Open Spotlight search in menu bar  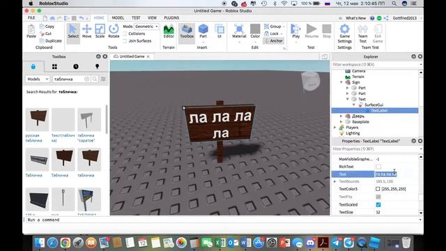tap(394, 3)
